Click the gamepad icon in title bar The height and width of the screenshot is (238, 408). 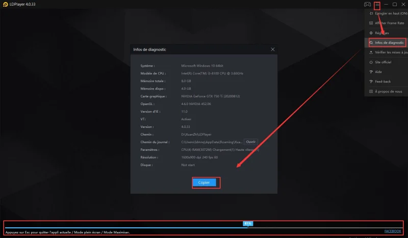pyautogui.click(x=367, y=5)
